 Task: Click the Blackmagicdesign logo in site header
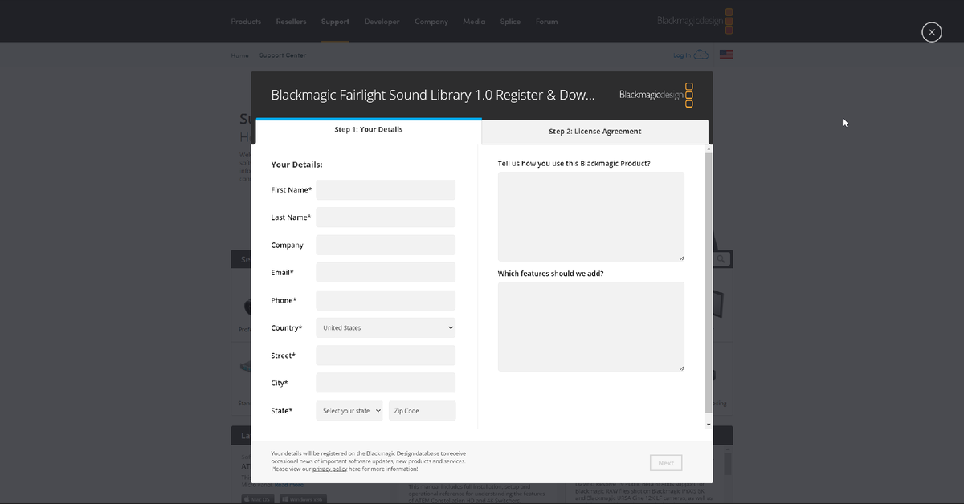[695, 21]
